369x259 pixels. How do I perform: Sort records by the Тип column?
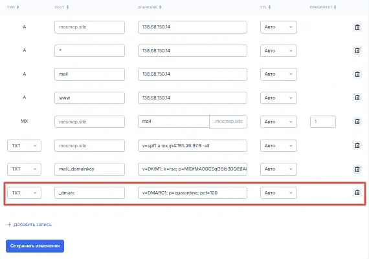13,7
